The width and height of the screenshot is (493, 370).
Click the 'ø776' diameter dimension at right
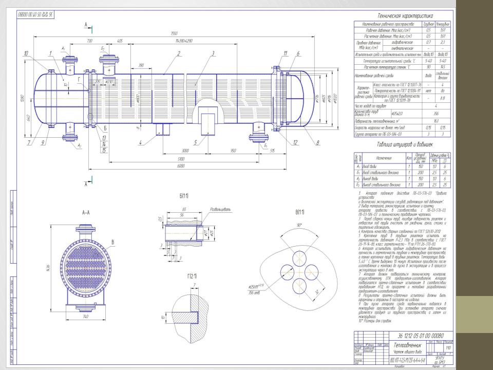(x=317, y=98)
